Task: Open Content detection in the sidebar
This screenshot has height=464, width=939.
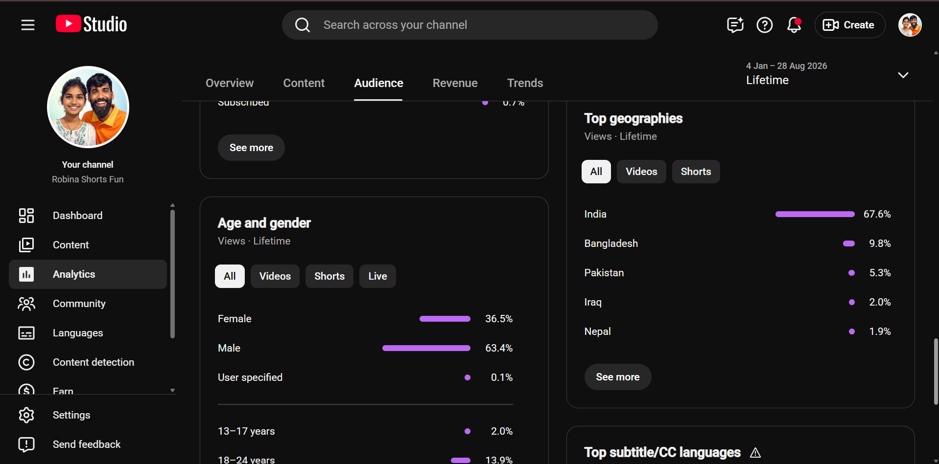Action: 88,362
